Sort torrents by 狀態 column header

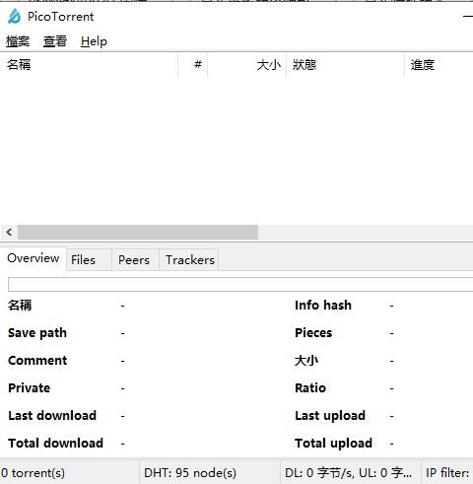[x=346, y=65]
